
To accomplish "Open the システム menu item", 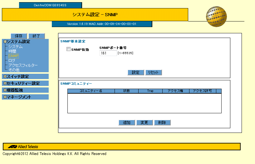I will point(16,47).
